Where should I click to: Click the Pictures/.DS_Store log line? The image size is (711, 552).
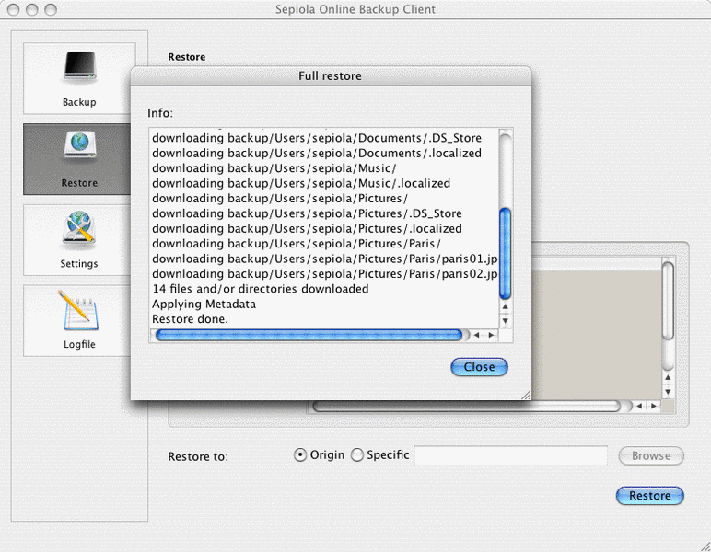[x=307, y=213]
